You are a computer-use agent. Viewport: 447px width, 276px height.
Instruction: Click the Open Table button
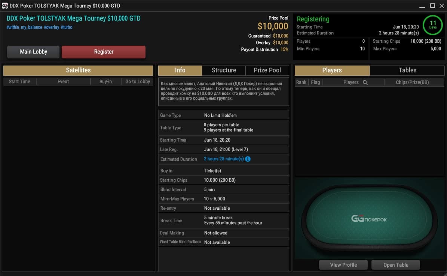pos(396,265)
